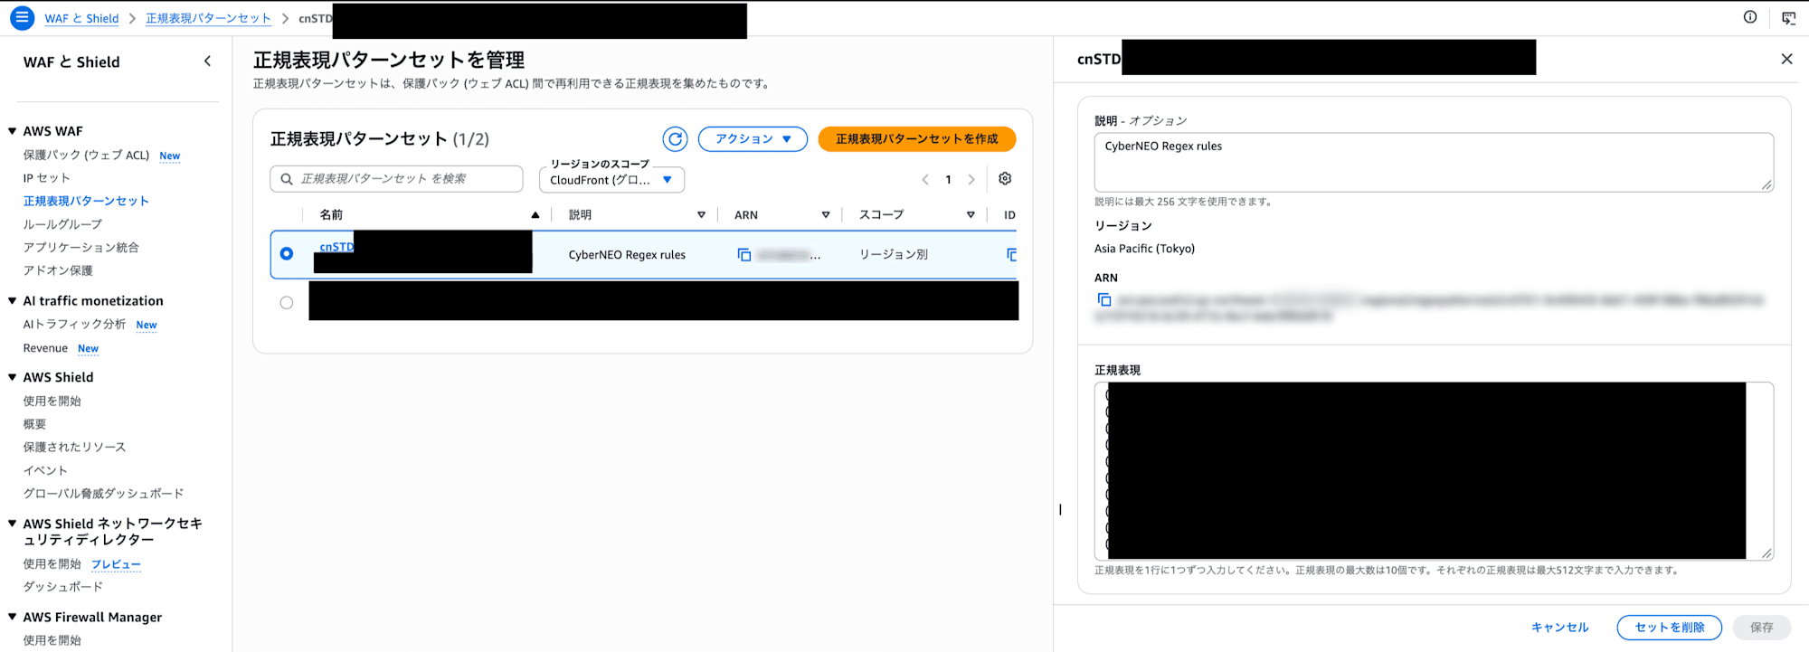Open the CloudShell-style panel icon top right
Image resolution: width=1809 pixels, height=652 pixels.
point(1788,18)
